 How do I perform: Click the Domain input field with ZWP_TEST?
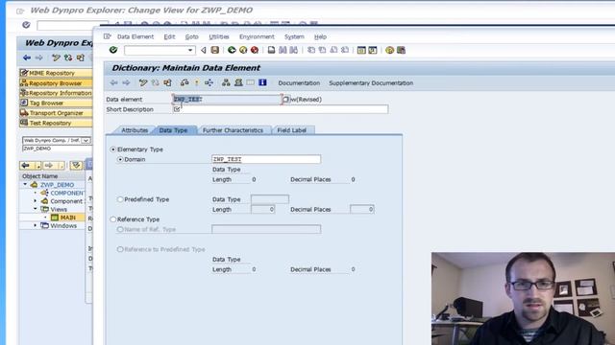pos(266,159)
